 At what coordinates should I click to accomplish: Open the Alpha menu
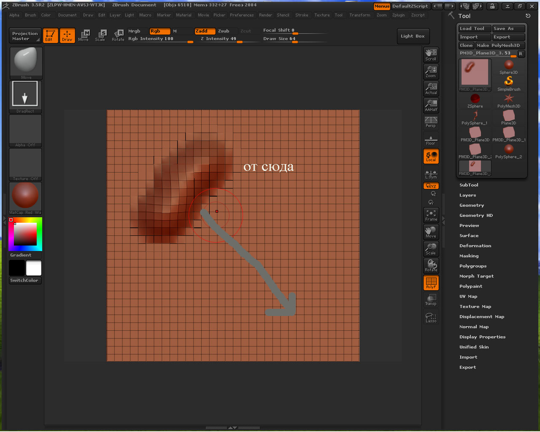click(14, 15)
